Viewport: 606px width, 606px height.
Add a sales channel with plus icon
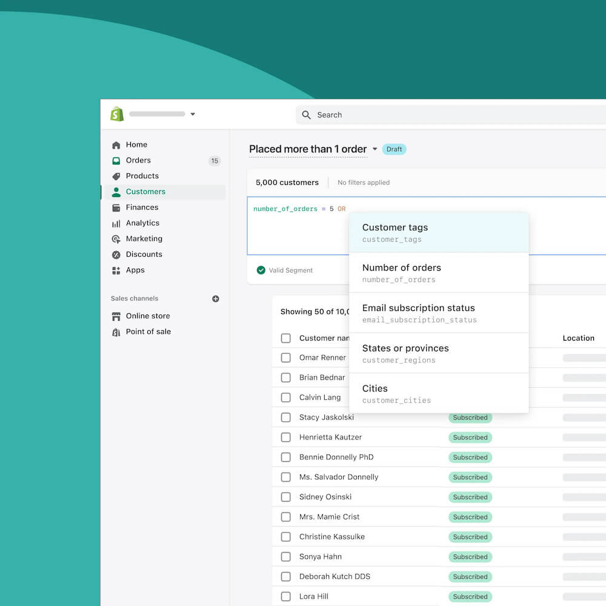coord(216,299)
